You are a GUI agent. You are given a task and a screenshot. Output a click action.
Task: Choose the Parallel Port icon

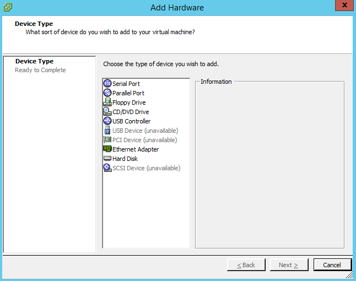[107, 93]
